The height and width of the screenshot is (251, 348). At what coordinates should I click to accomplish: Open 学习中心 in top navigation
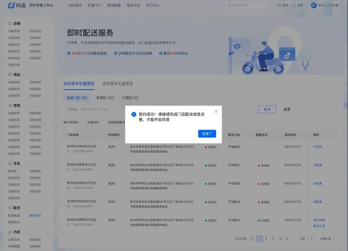[153, 5]
